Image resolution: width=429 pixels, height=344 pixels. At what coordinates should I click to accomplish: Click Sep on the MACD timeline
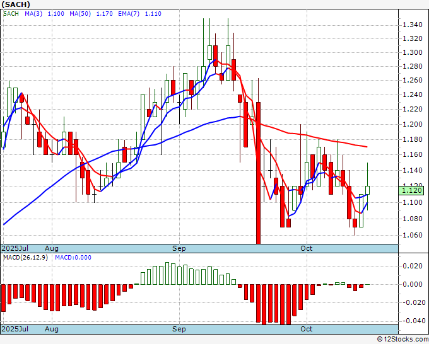coord(179,329)
